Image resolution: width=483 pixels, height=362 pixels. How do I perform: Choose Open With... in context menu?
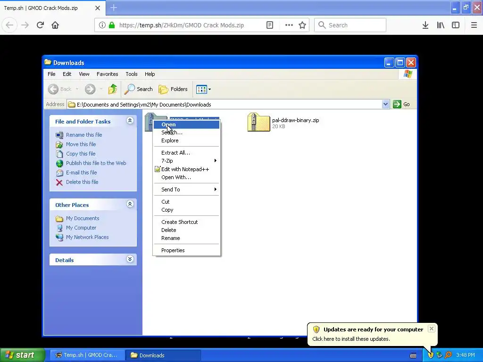pos(186,177)
